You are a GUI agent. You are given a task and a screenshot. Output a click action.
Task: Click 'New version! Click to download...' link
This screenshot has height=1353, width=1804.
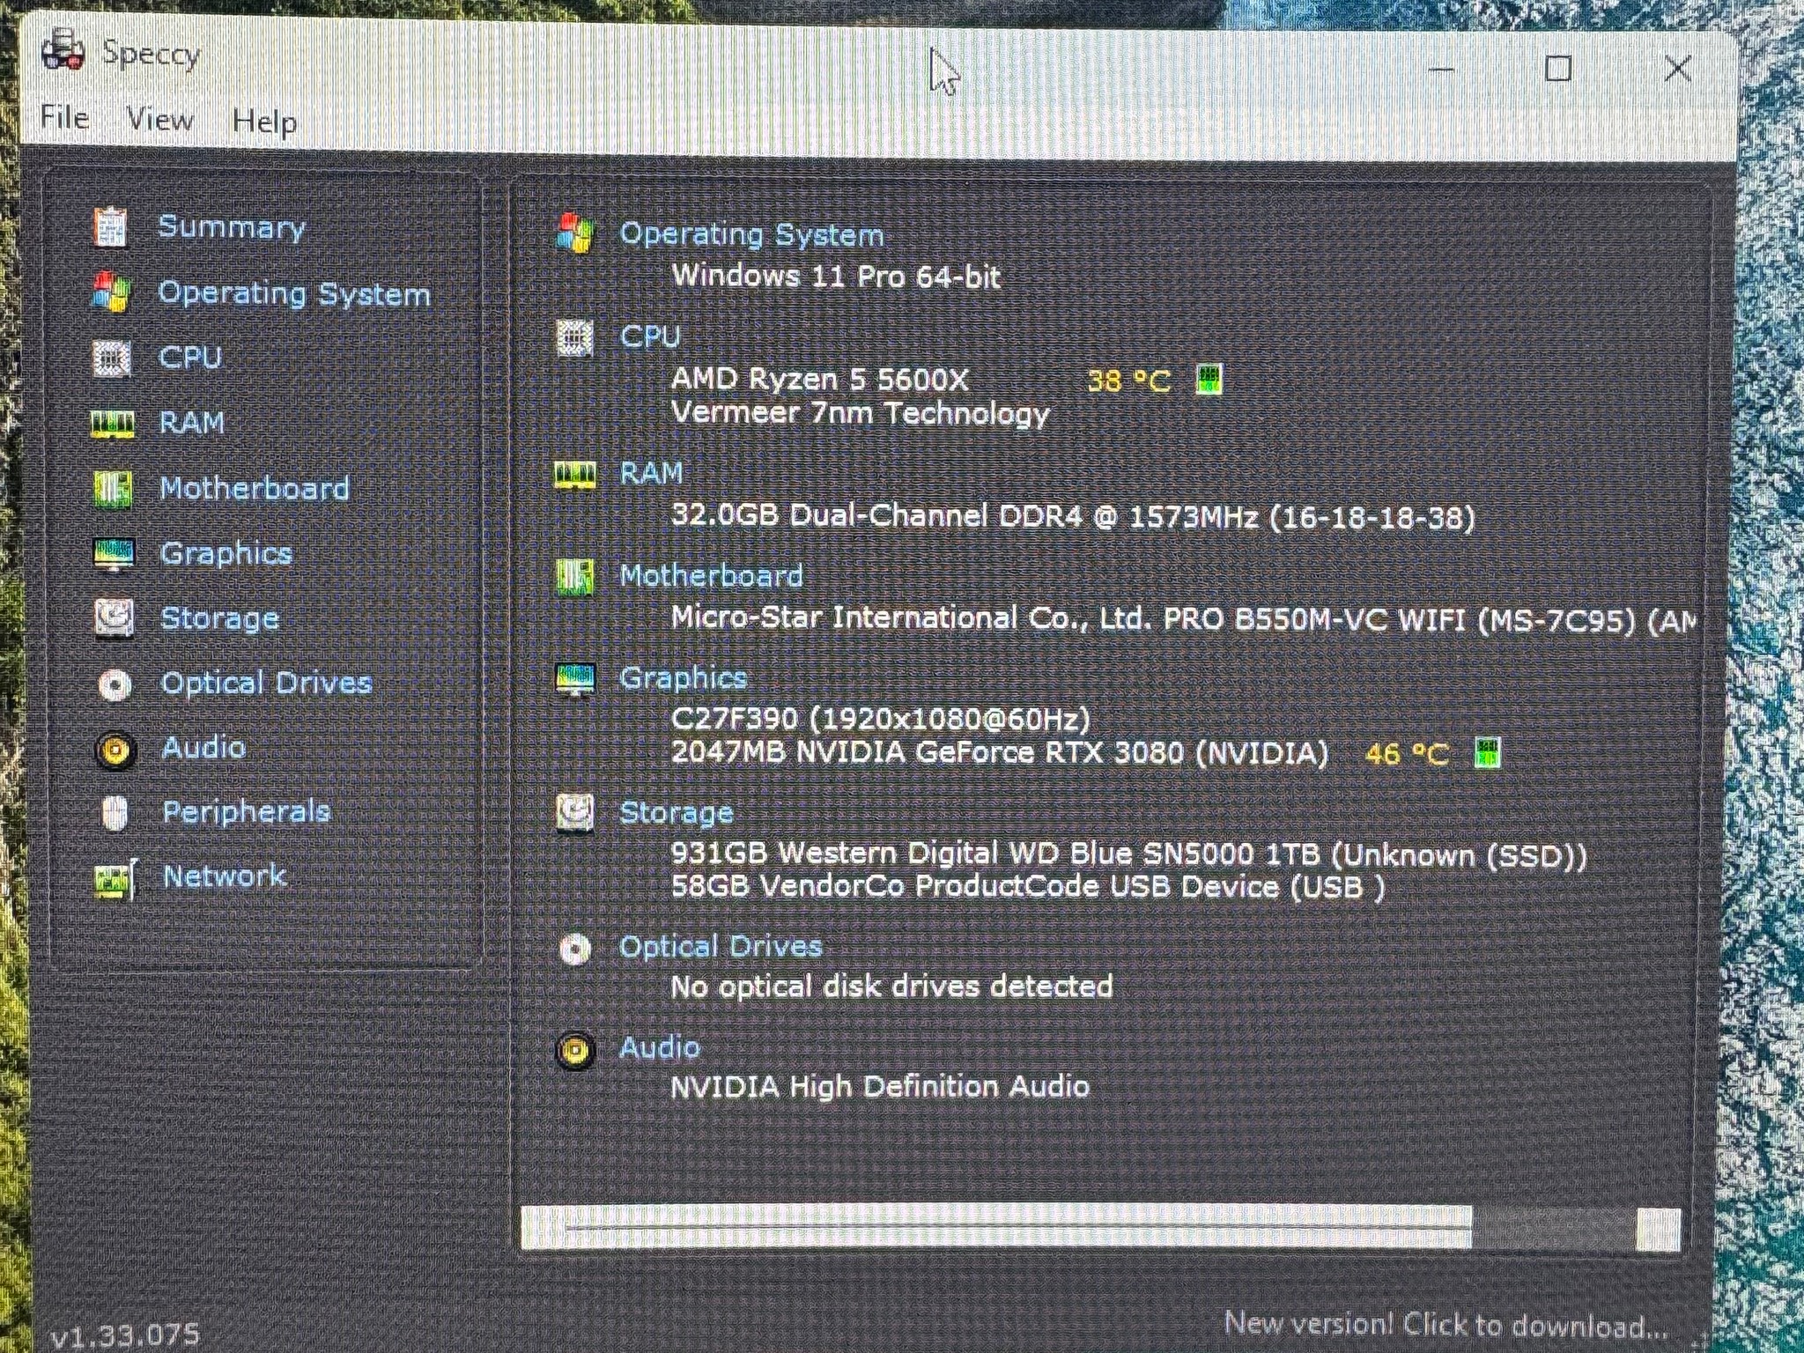[1446, 1324]
